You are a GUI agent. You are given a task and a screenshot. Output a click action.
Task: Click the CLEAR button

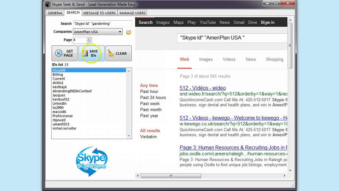(x=118, y=53)
